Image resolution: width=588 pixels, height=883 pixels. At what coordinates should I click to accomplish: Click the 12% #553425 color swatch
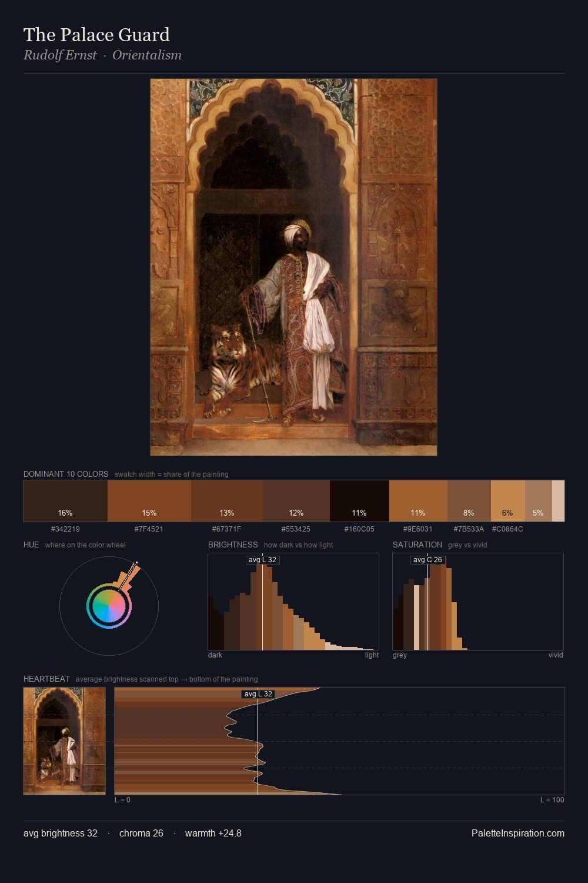[x=296, y=501]
